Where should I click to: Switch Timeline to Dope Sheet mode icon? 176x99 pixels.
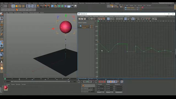(x=79, y=19)
